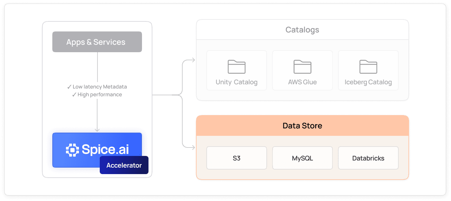The height and width of the screenshot is (201, 451).
Task: Select the Unity Catalog folder icon
Action: (237, 66)
